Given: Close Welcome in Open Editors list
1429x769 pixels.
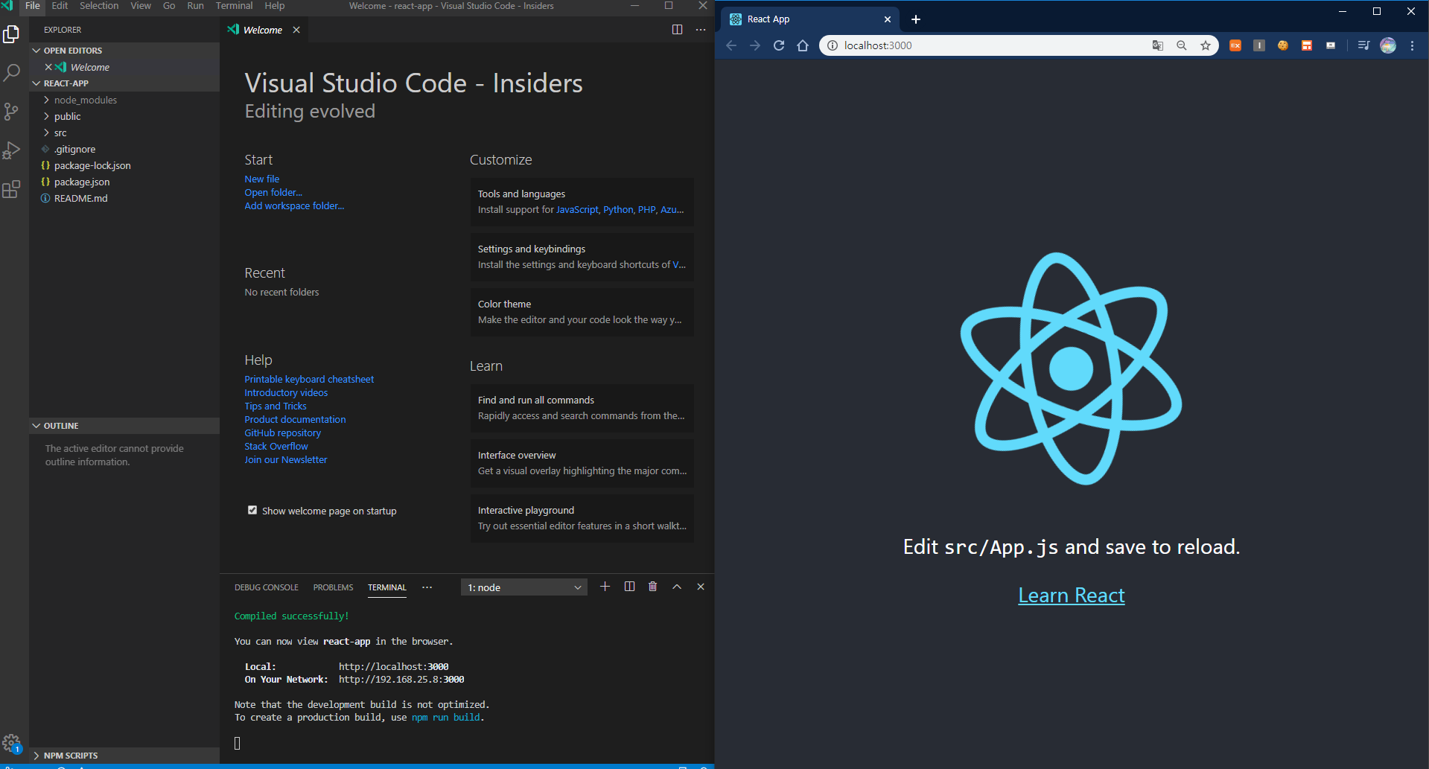Looking at the screenshot, I should 48,67.
